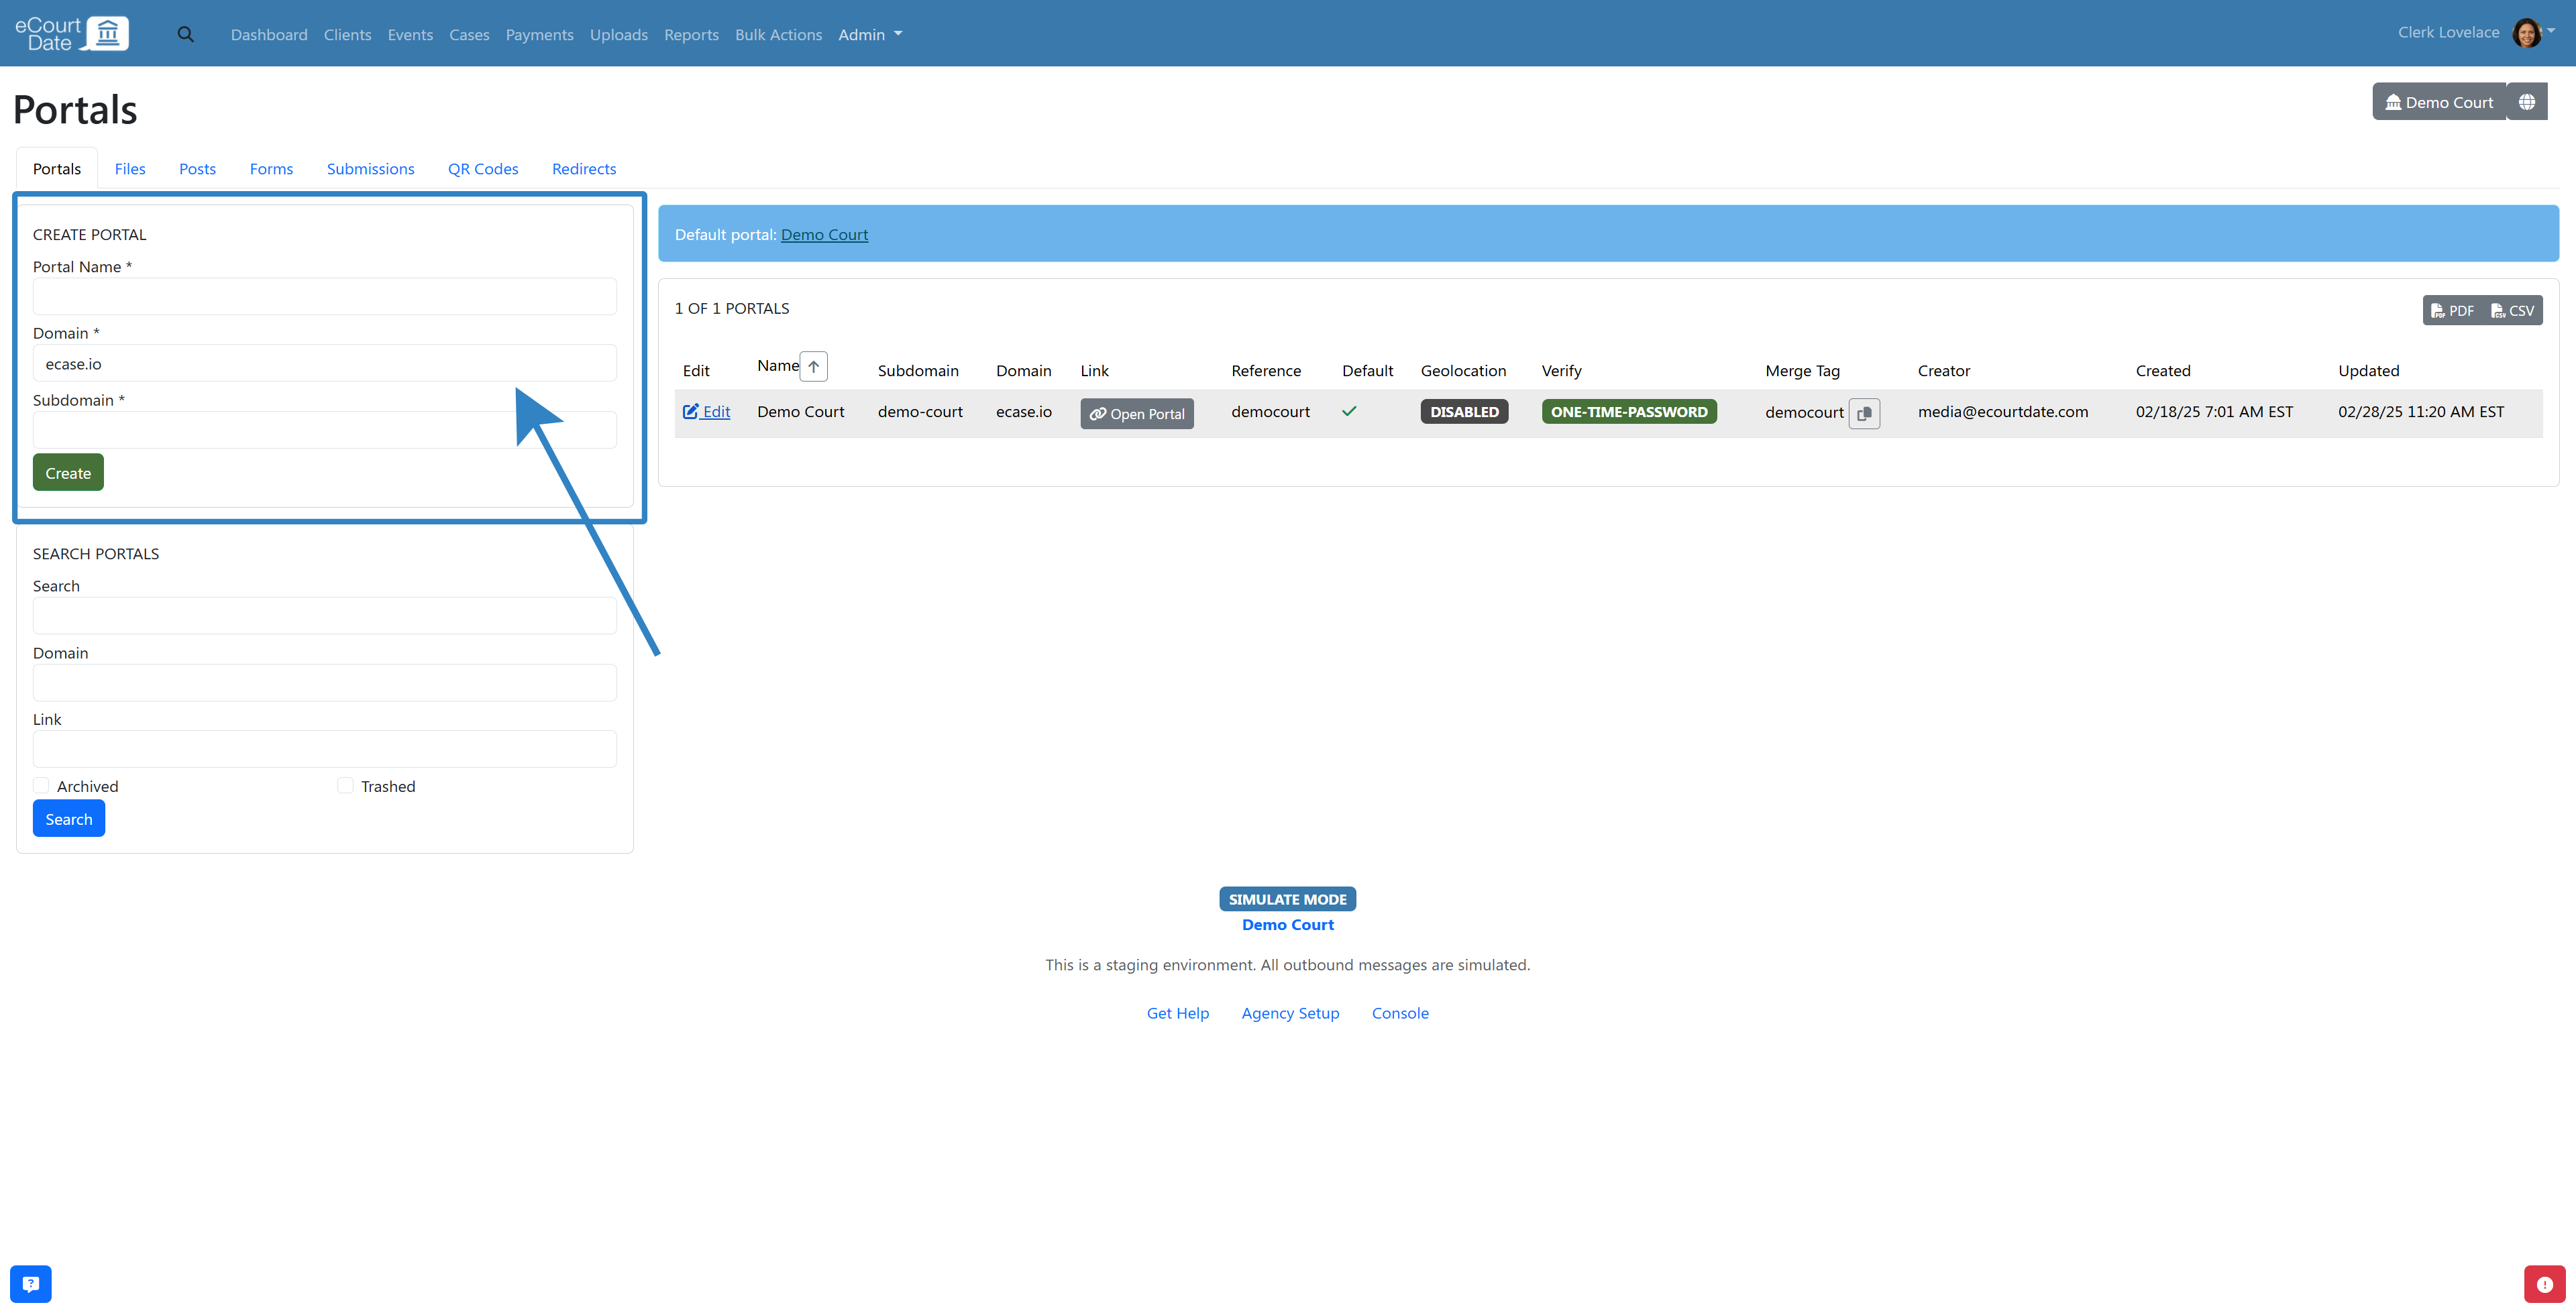Open the default portal Demo Court link
Image resolution: width=2576 pixels, height=1313 pixels.
pos(824,234)
